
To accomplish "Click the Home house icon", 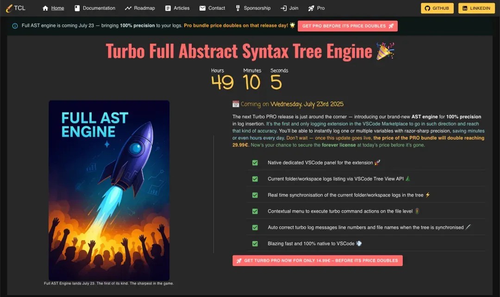I will 45,8.
